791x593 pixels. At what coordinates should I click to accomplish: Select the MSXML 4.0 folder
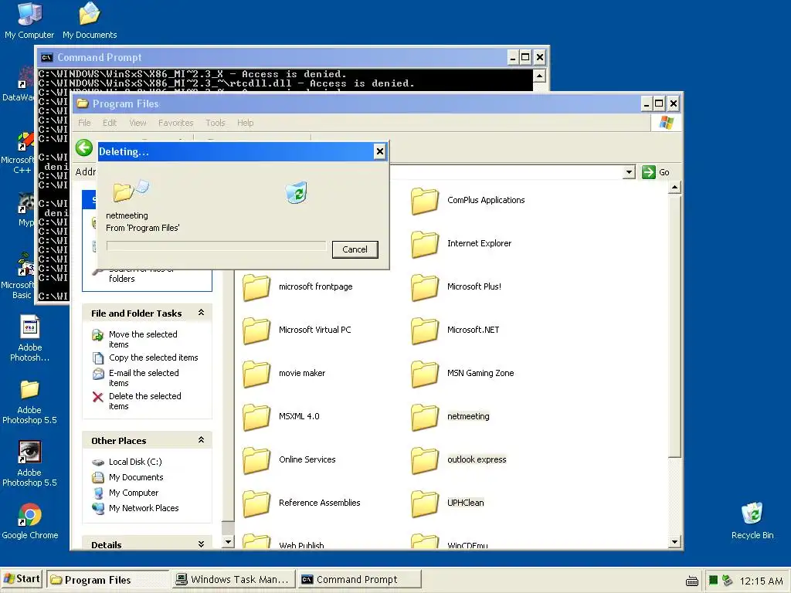(281, 417)
